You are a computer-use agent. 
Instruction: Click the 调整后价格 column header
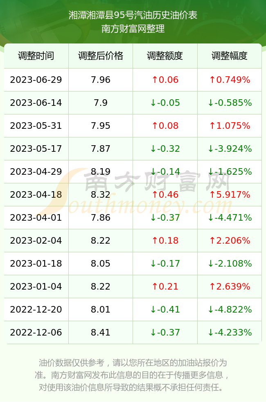[x=101, y=56]
